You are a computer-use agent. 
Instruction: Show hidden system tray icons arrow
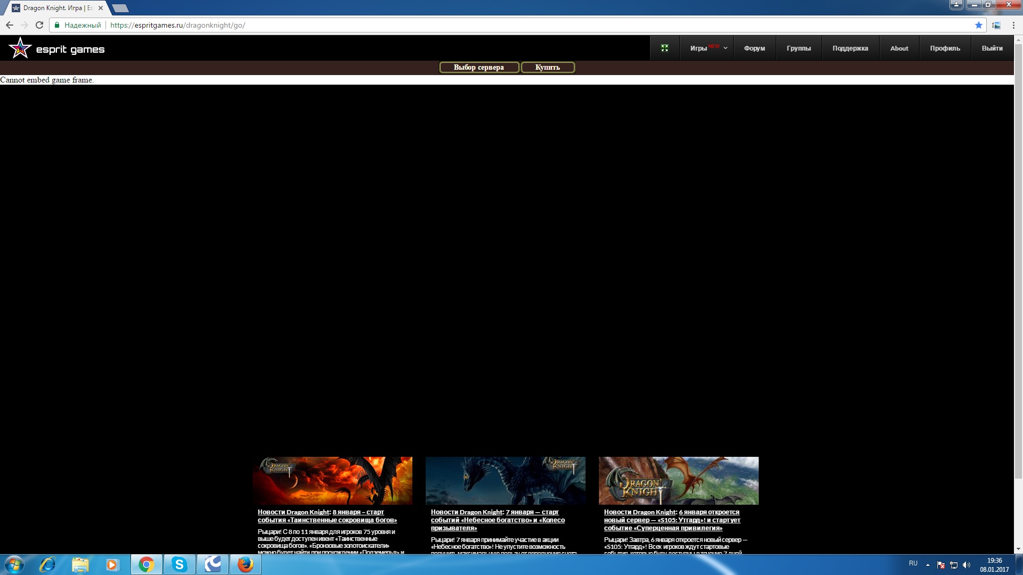pyautogui.click(x=928, y=565)
